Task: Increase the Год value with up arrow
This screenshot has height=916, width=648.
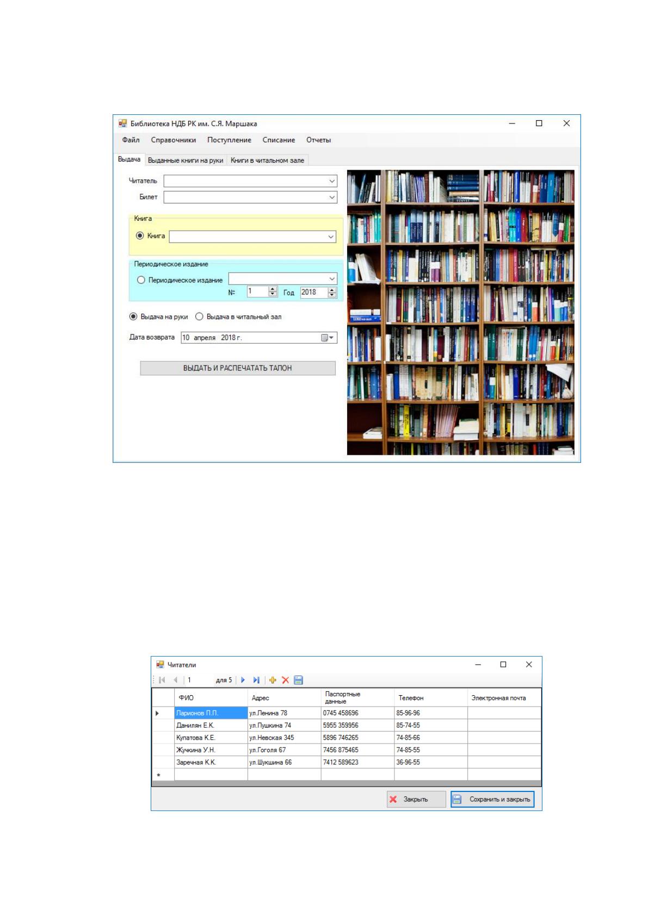Action: tap(332, 289)
